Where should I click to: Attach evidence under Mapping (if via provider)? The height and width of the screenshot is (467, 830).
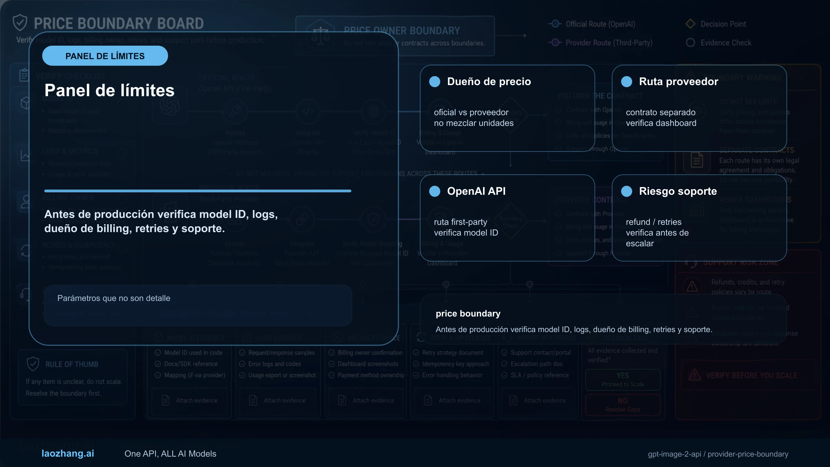tap(190, 401)
